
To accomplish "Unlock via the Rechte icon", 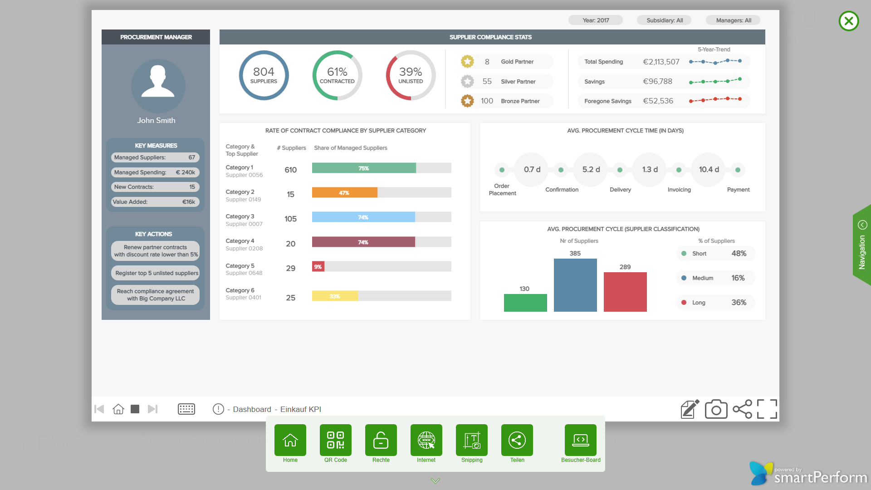I will [381, 440].
